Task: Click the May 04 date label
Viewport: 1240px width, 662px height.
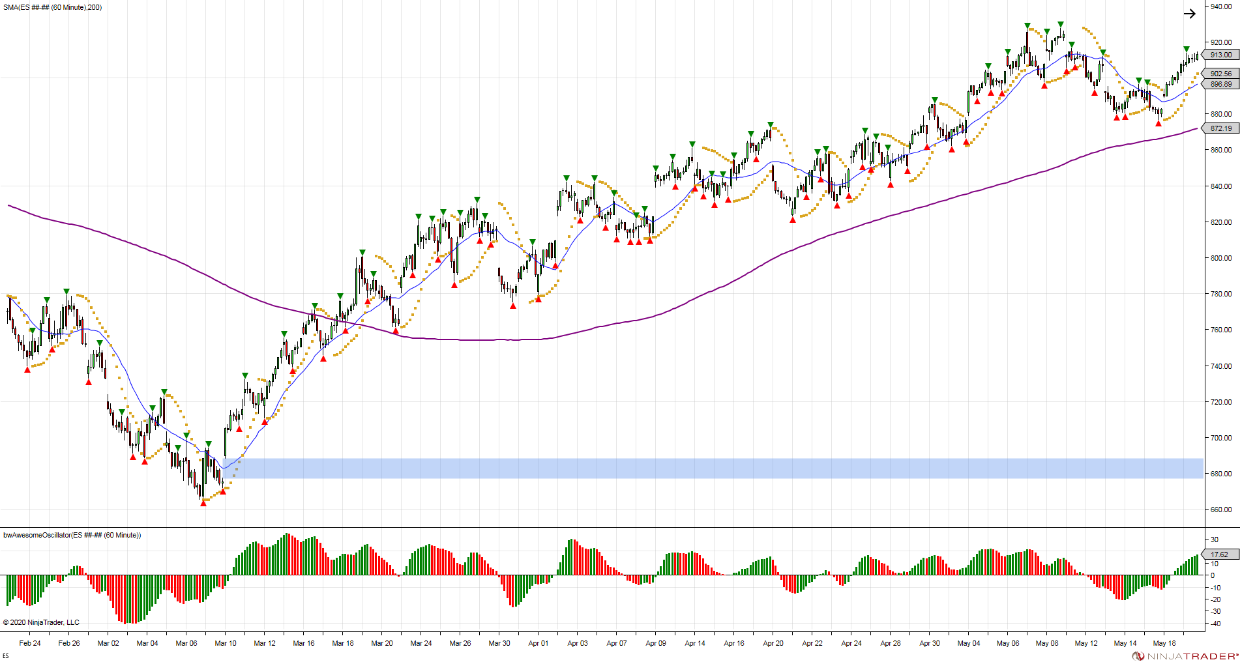Action: pos(969,643)
